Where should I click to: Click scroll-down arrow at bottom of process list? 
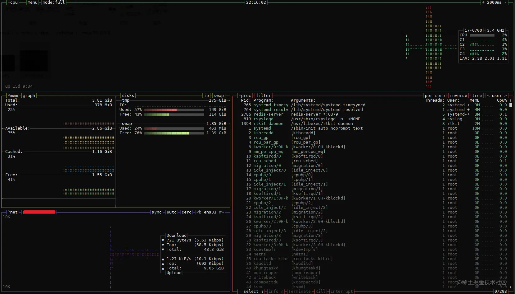(511, 287)
